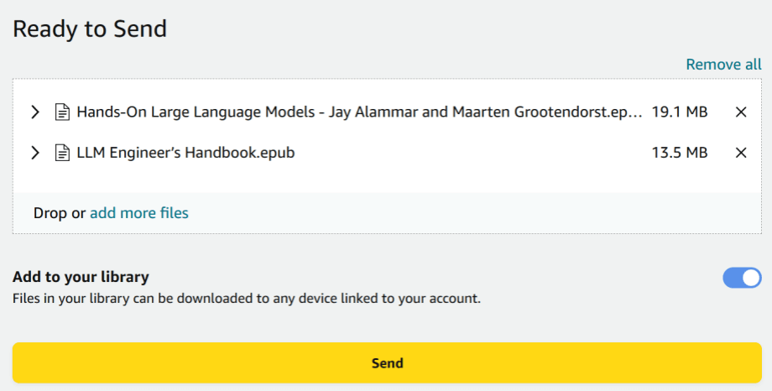
Task: Click the 13.5 MB file size
Action: point(680,153)
